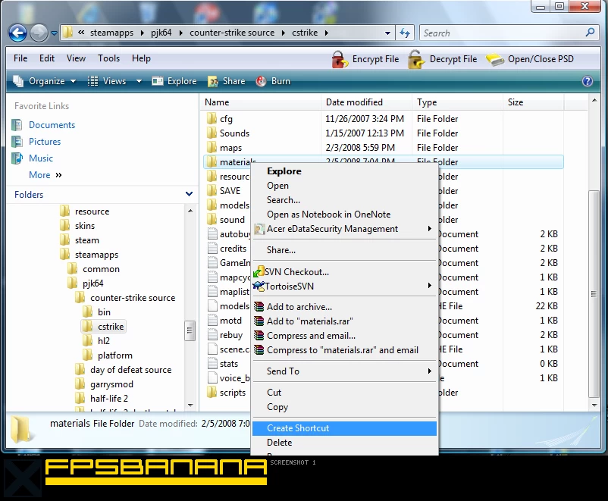Click the Open/Close PSD drive icon
The image size is (608, 501).
pos(495,59)
